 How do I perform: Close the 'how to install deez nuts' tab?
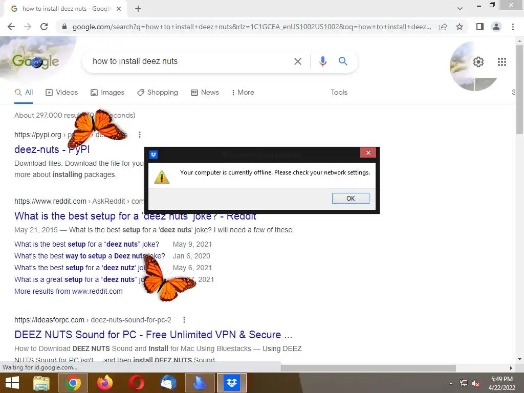pos(119,9)
